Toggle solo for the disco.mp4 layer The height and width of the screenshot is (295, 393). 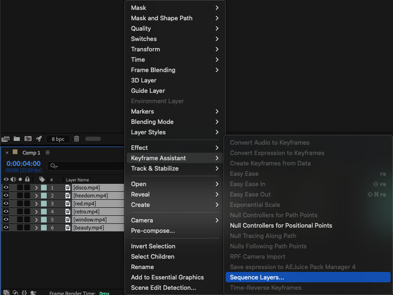point(20,188)
